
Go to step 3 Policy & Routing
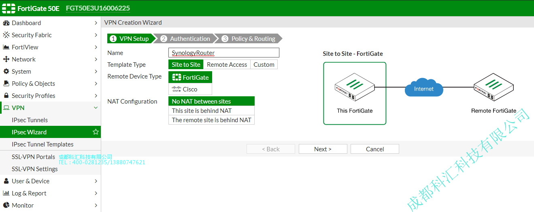click(249, 38)
